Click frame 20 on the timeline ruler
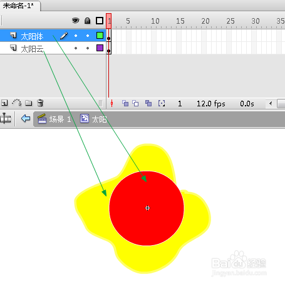 coord(205,21)
